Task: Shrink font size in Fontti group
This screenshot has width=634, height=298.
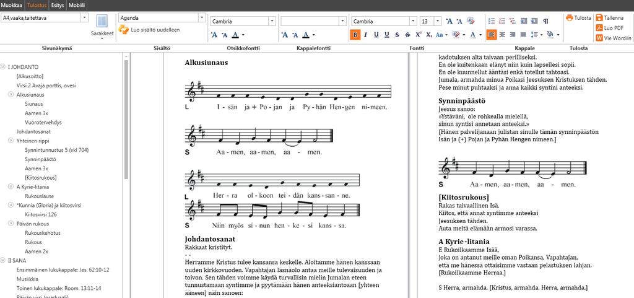Action: 459,21
